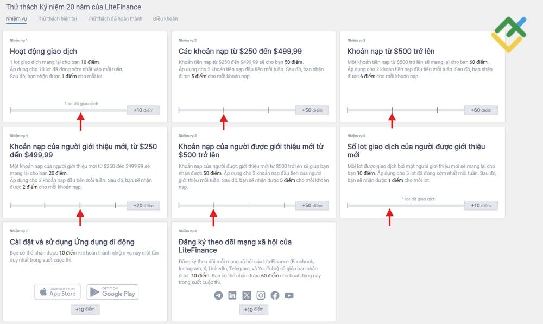Screen dimensions: 543x324
Task: Open the YouTube social icon
Action: pos(289,295)
